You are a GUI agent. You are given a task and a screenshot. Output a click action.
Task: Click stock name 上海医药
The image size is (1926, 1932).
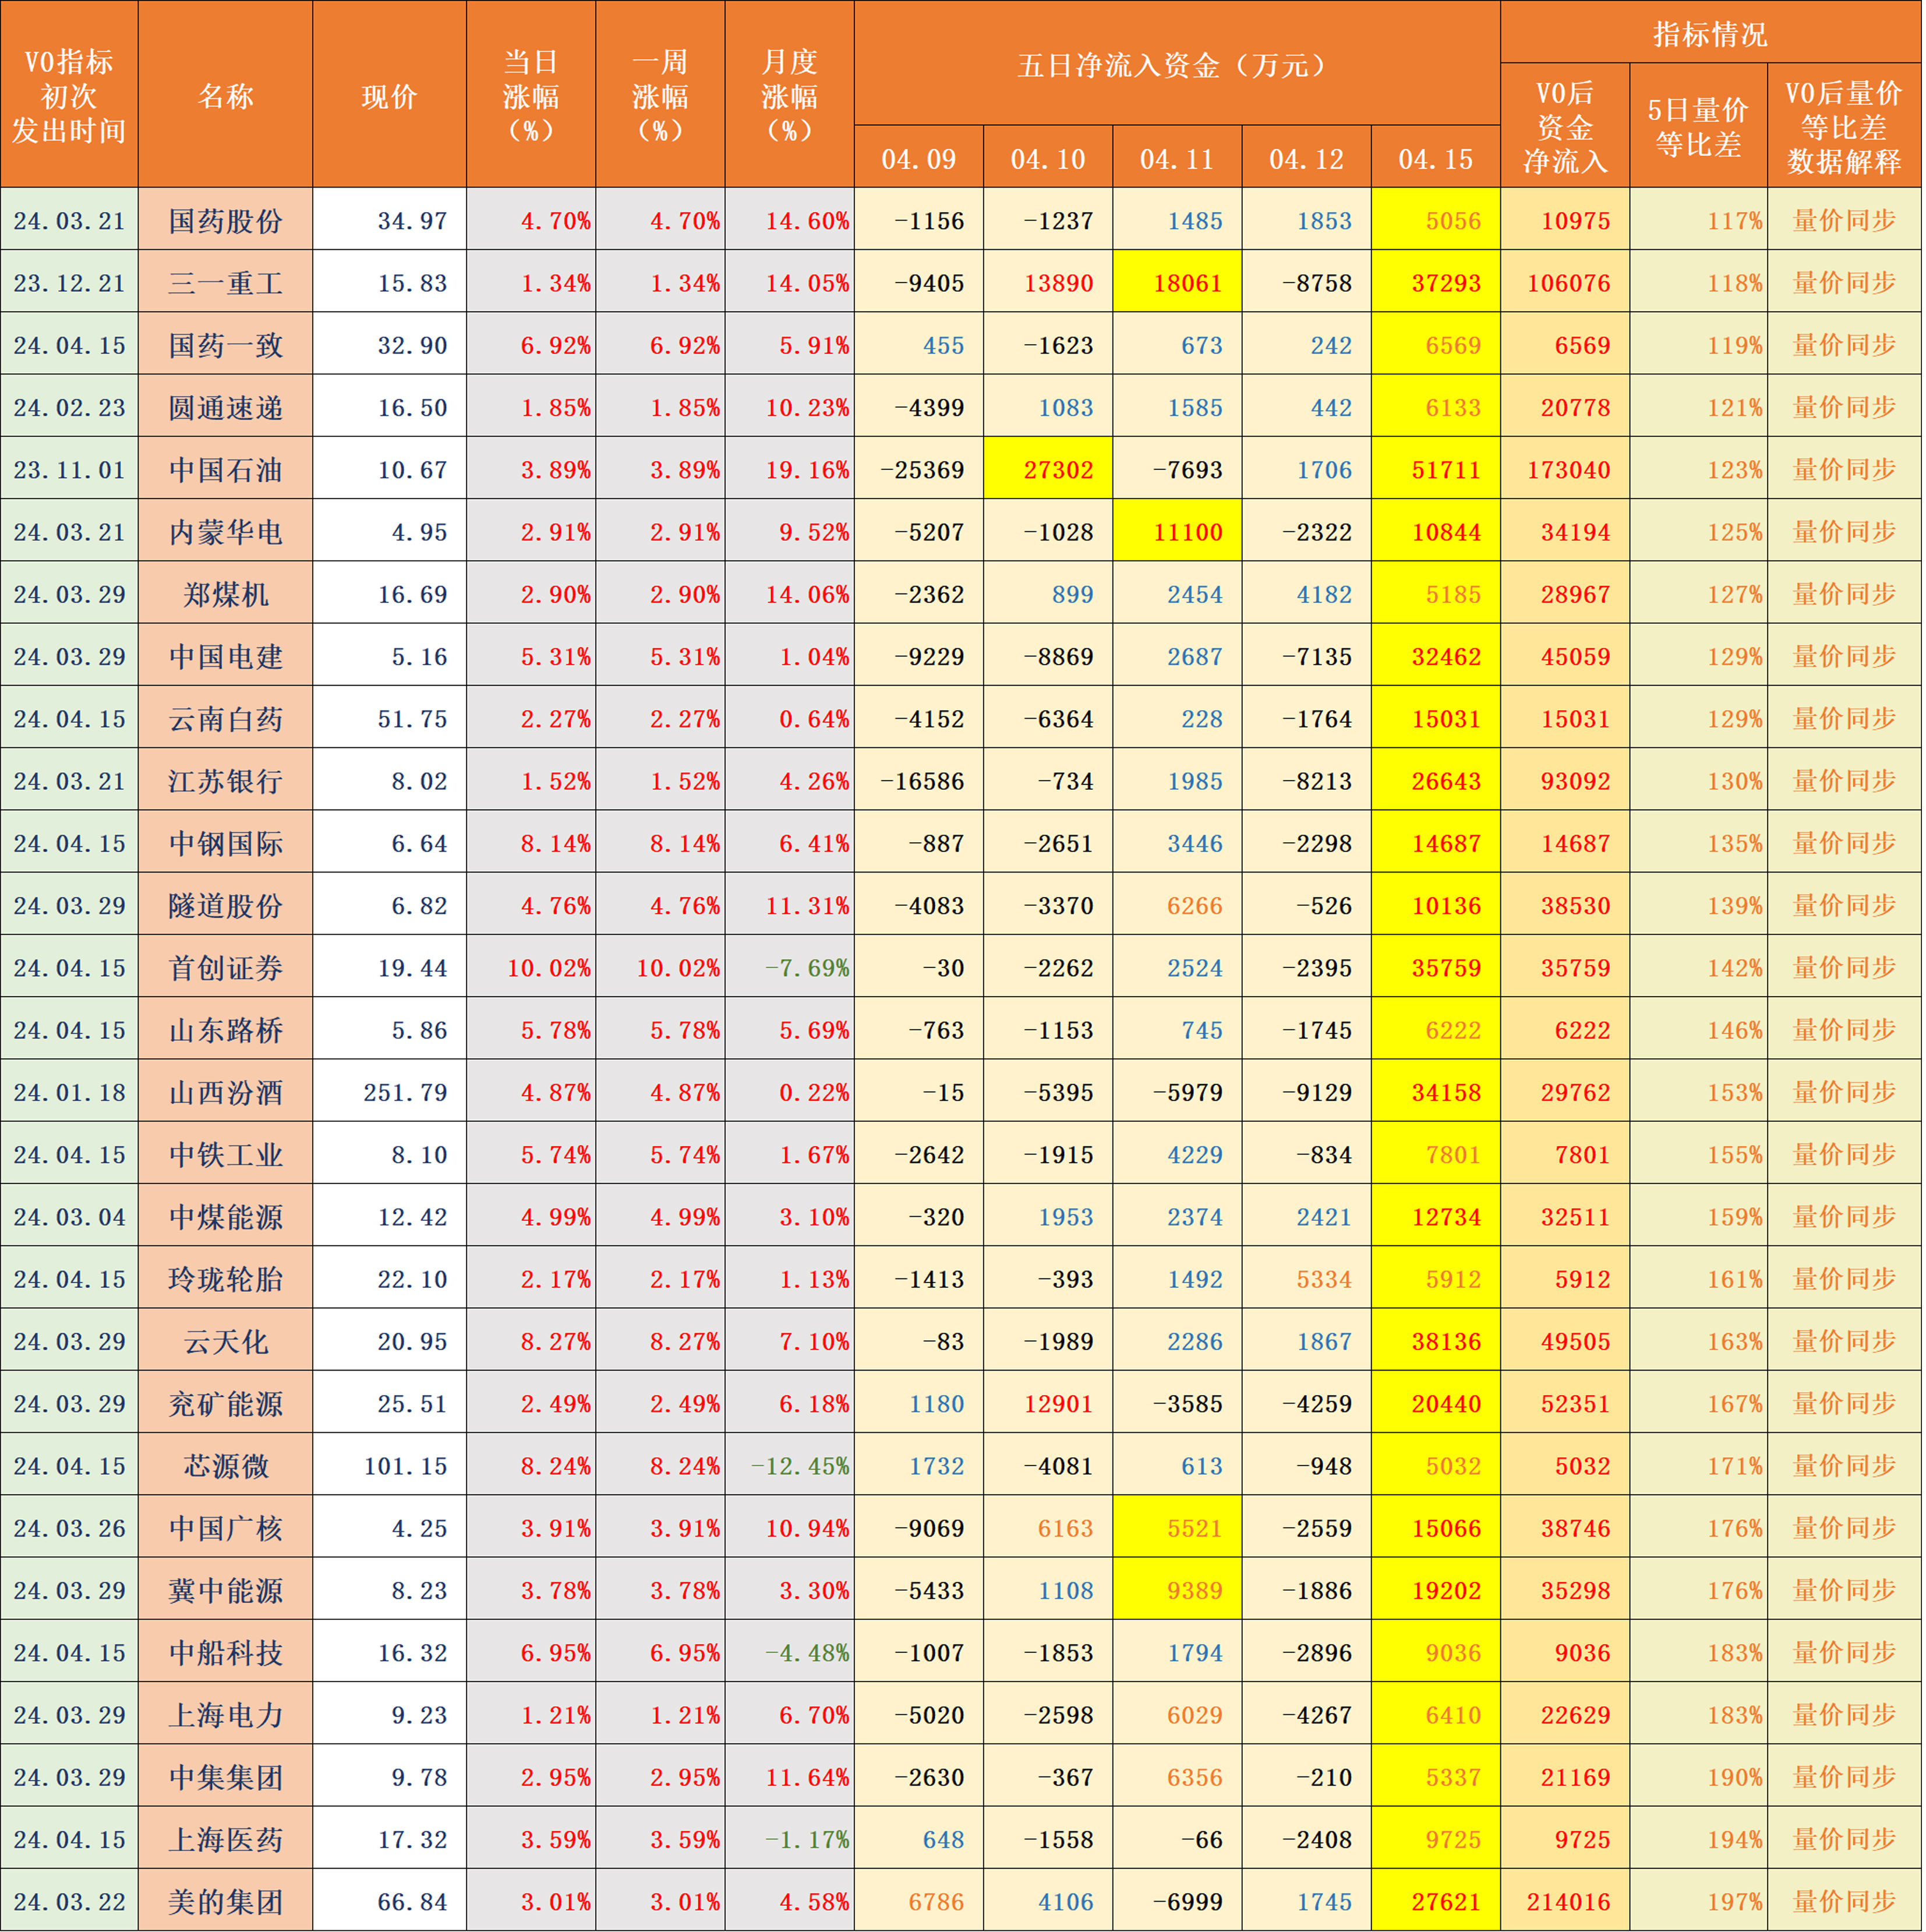tap(226, 1839)
